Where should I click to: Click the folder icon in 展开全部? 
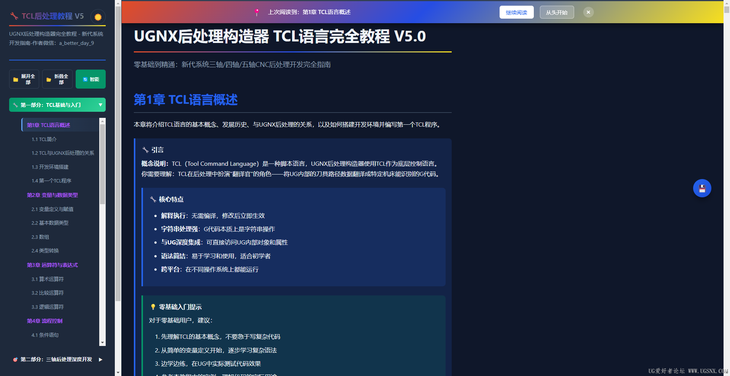click(16, 79)
